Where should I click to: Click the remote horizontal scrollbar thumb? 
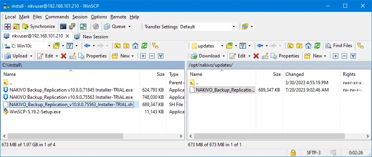point(269,136)
